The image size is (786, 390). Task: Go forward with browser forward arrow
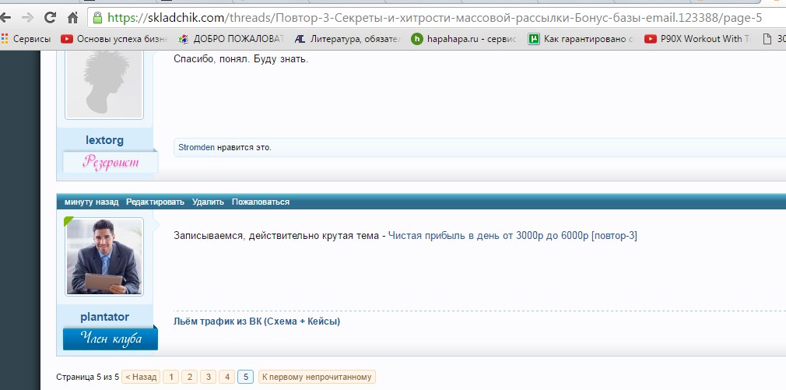[x=27, y=18]
